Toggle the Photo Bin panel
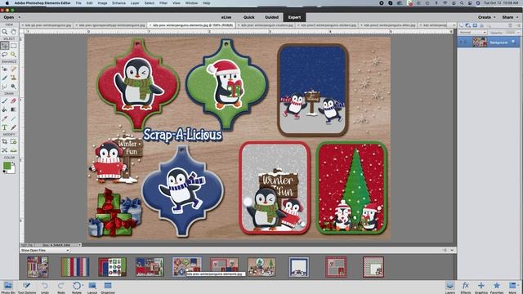The height and width of the screenshot is (294, 523). click(8, 287)
